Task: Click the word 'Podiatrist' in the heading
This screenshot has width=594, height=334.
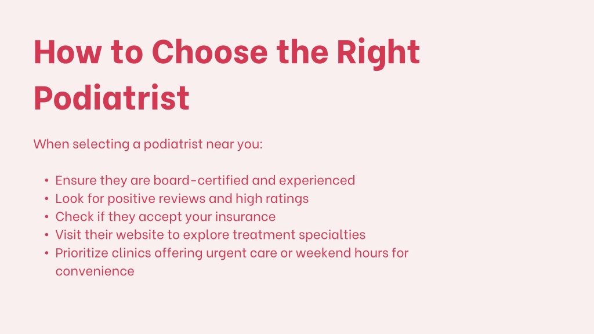Action: [112, 98]
